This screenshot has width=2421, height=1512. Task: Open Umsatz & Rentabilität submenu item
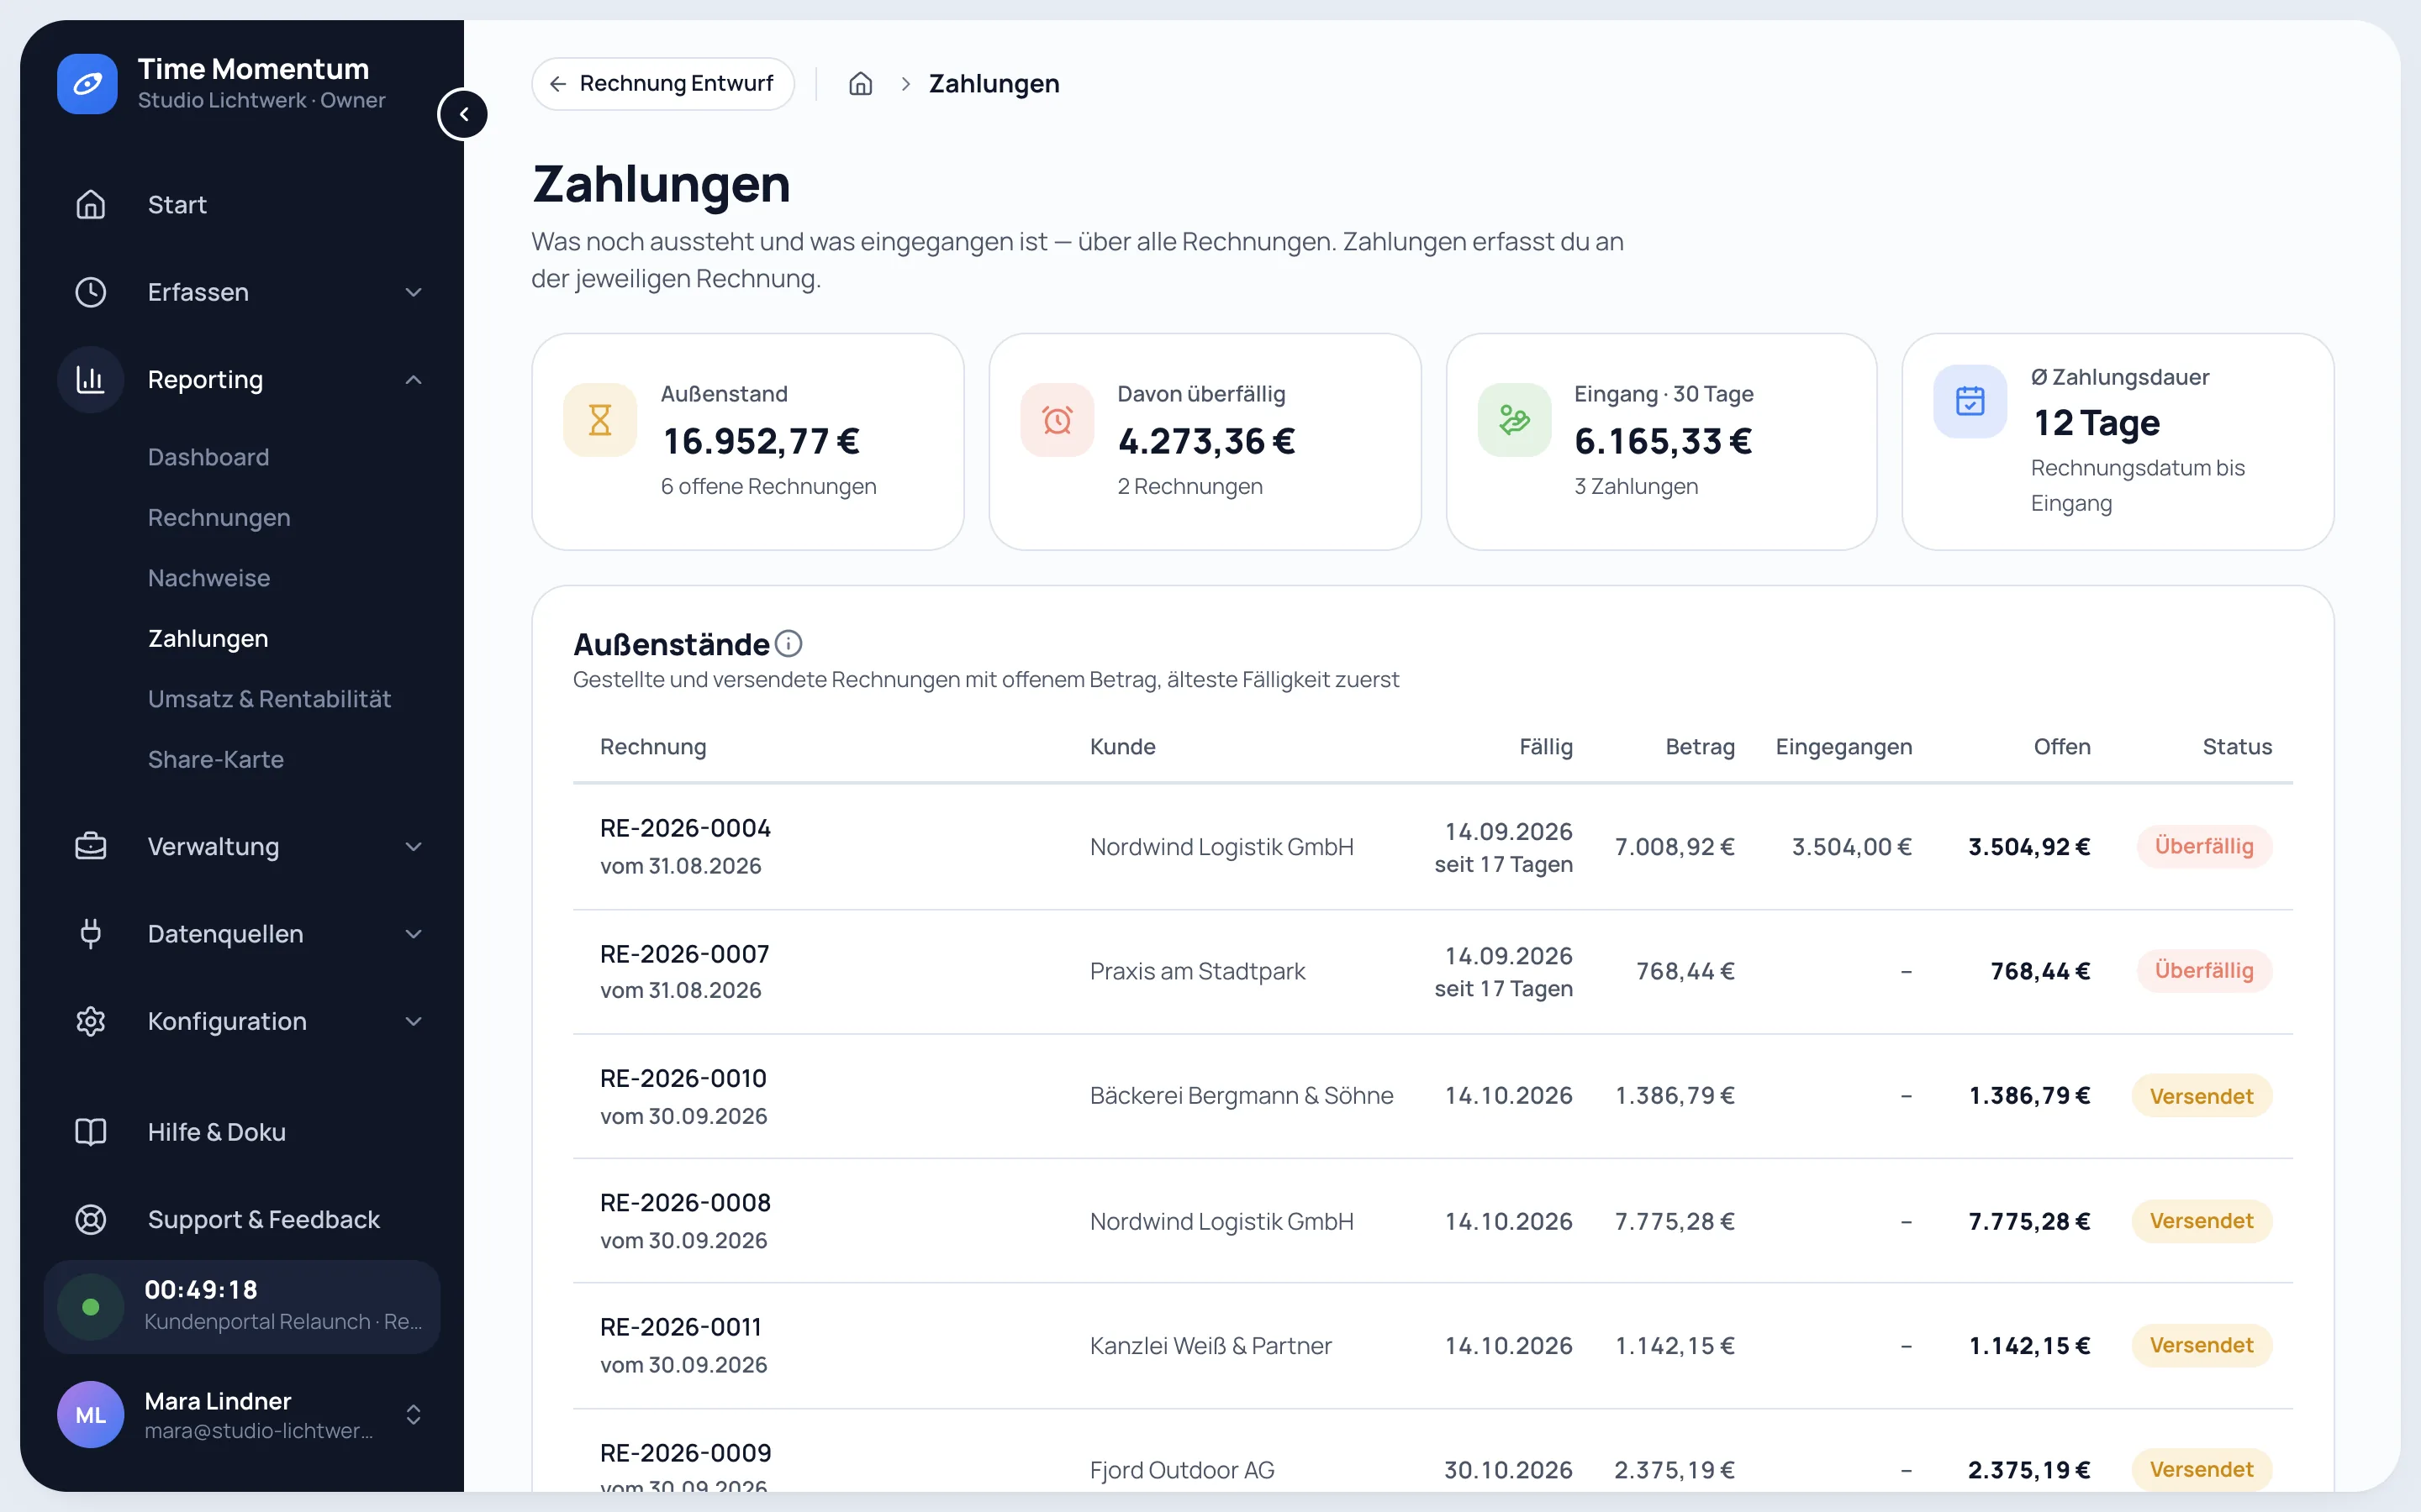[x=269, y=699]
